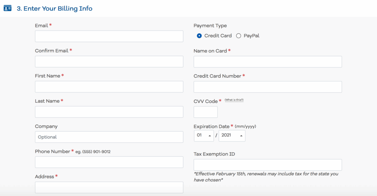The image size is (377, 196).
Task: Select the Tax Exemption ID field
Action: pyautogui.click(x=268, y=165)
